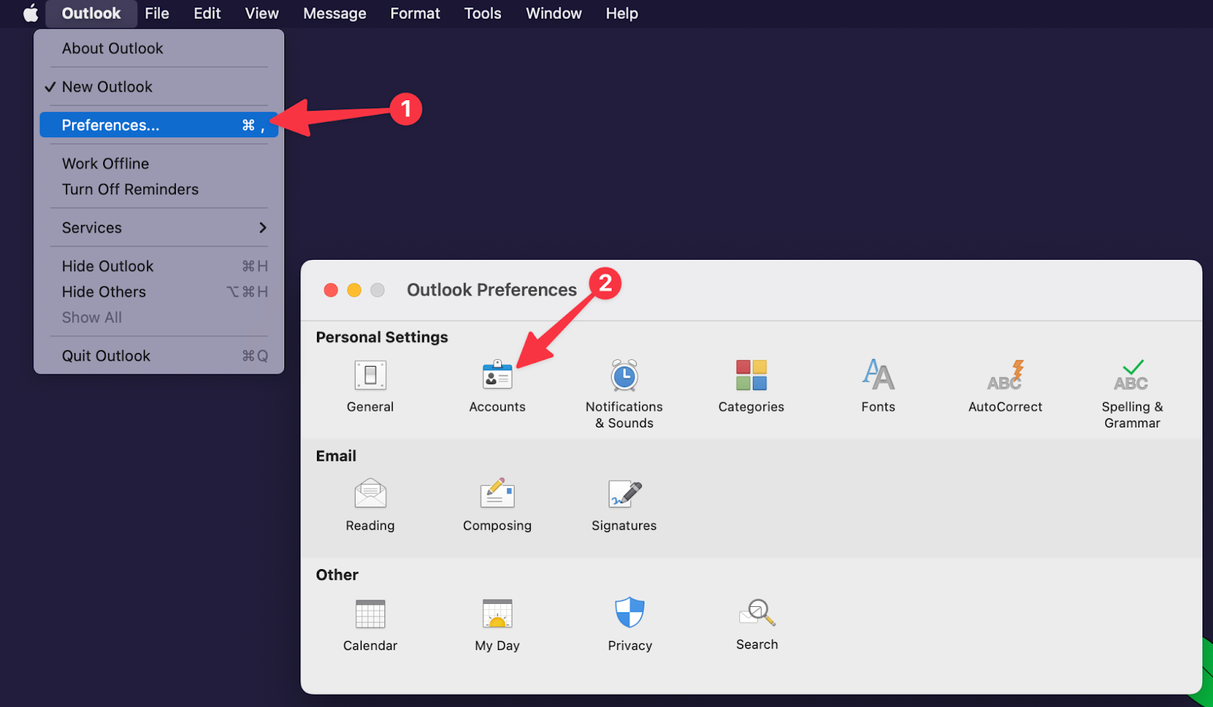Open the Format menu
The image size is (1213, 707).
[415, 13]
